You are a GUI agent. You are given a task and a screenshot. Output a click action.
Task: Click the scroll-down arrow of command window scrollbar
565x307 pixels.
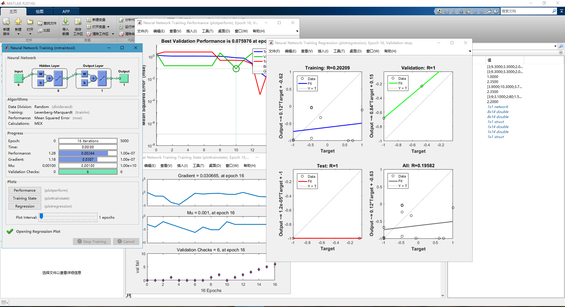click(x=443, y=296)
